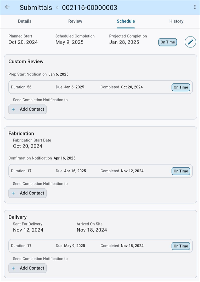The height and width of the screenshot is (282, 200).
Task: Expand the Fabrication section
Action: (x=21, y=133)
